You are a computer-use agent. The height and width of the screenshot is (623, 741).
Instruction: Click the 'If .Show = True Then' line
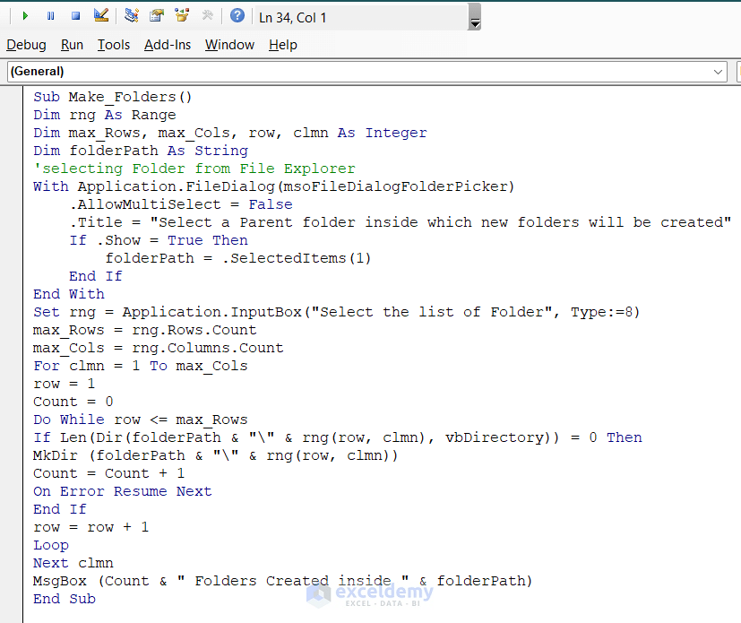pos(159,240)
